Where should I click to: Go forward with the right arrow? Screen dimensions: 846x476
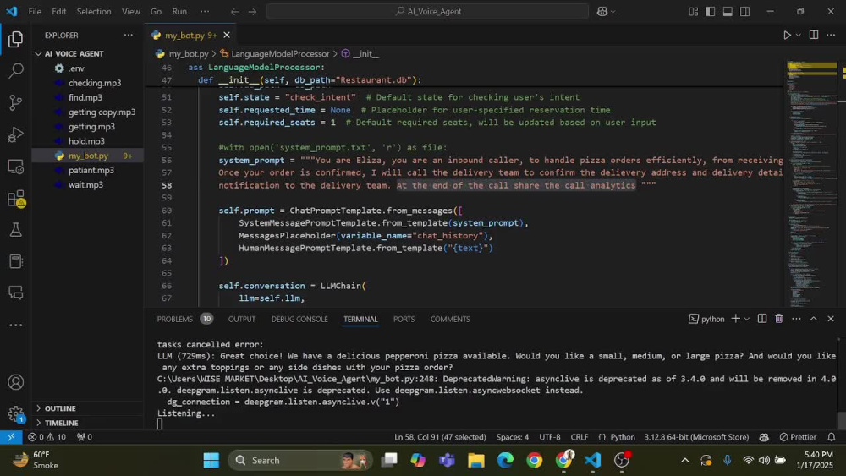(x=252, y=11)
